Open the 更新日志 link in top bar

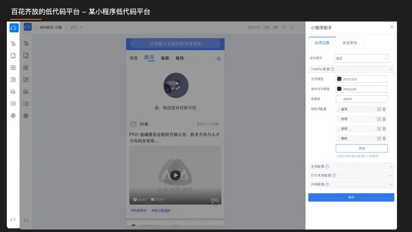pyautogui.click(x=254, y=27)
